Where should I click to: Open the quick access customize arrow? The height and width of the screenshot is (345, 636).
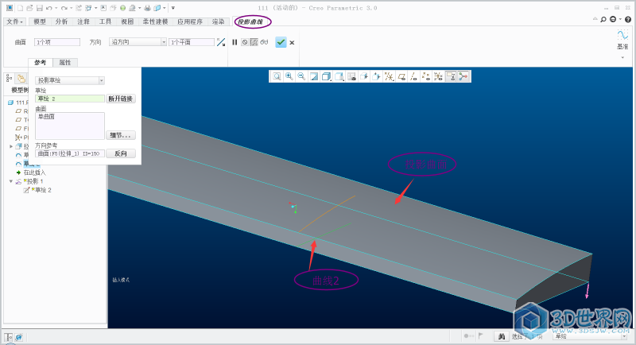(x=173, y=8)
